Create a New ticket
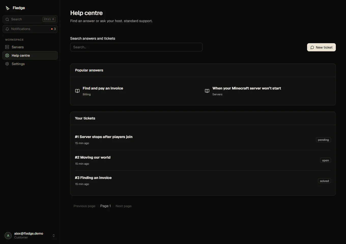This screenshot has width=346, height=244. (x=321, y=47)
